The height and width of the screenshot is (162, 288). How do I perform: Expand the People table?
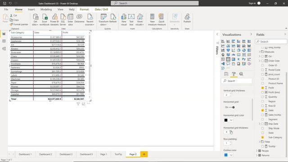[257, 151]
